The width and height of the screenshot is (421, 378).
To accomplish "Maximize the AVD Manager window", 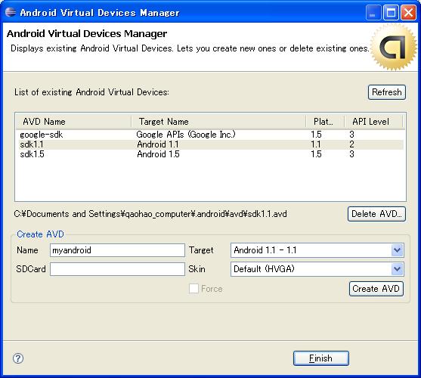I will tap(391, 13).
